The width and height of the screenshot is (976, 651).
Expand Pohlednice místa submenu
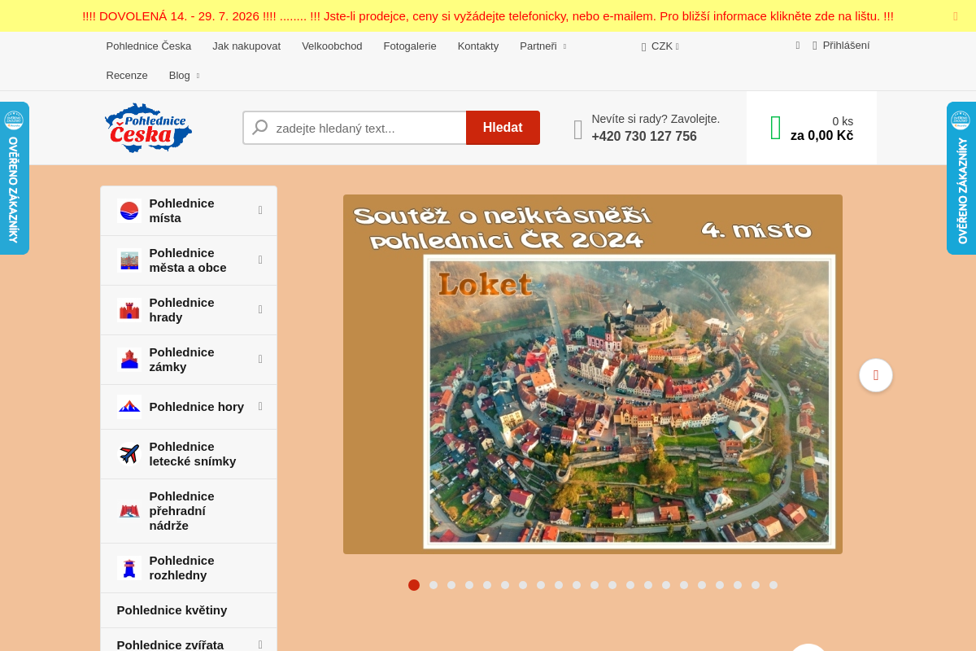pos(260,210)
